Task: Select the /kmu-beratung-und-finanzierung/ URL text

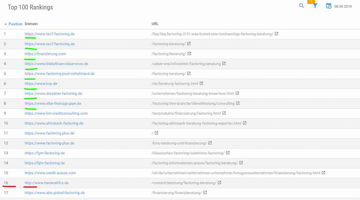Action: click(179, 143)
